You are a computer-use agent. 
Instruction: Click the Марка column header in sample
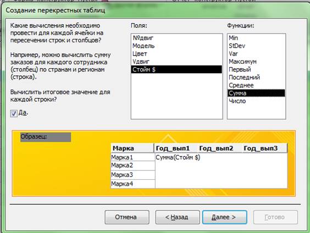[132, 148]
